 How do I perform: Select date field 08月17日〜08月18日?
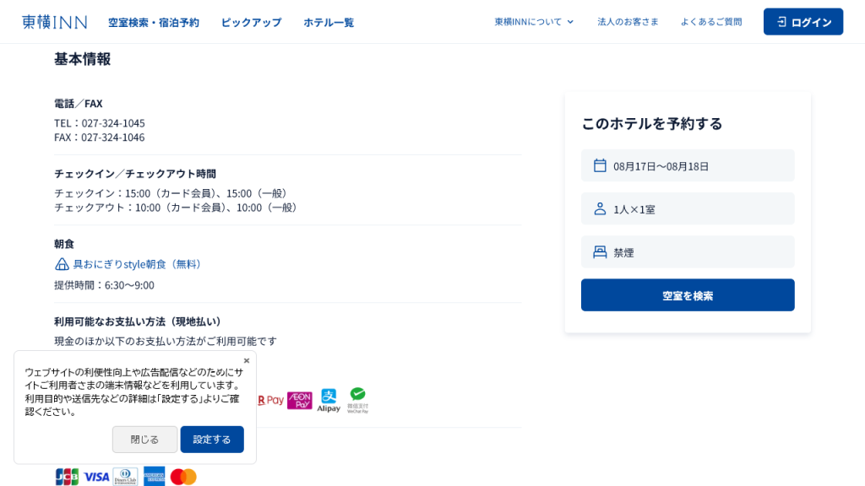click(x=688, y=166)
